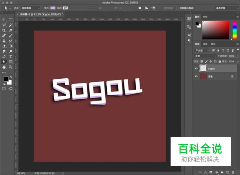Select the Dodge tool
Screen dimensions: 240x175
11,51
